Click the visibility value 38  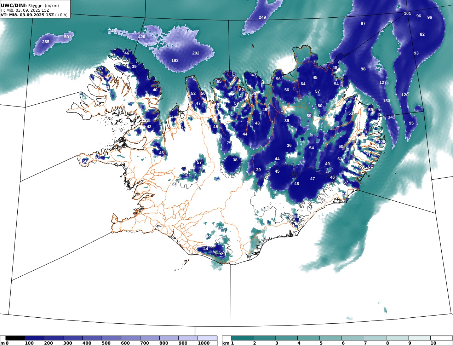[235, 160]
